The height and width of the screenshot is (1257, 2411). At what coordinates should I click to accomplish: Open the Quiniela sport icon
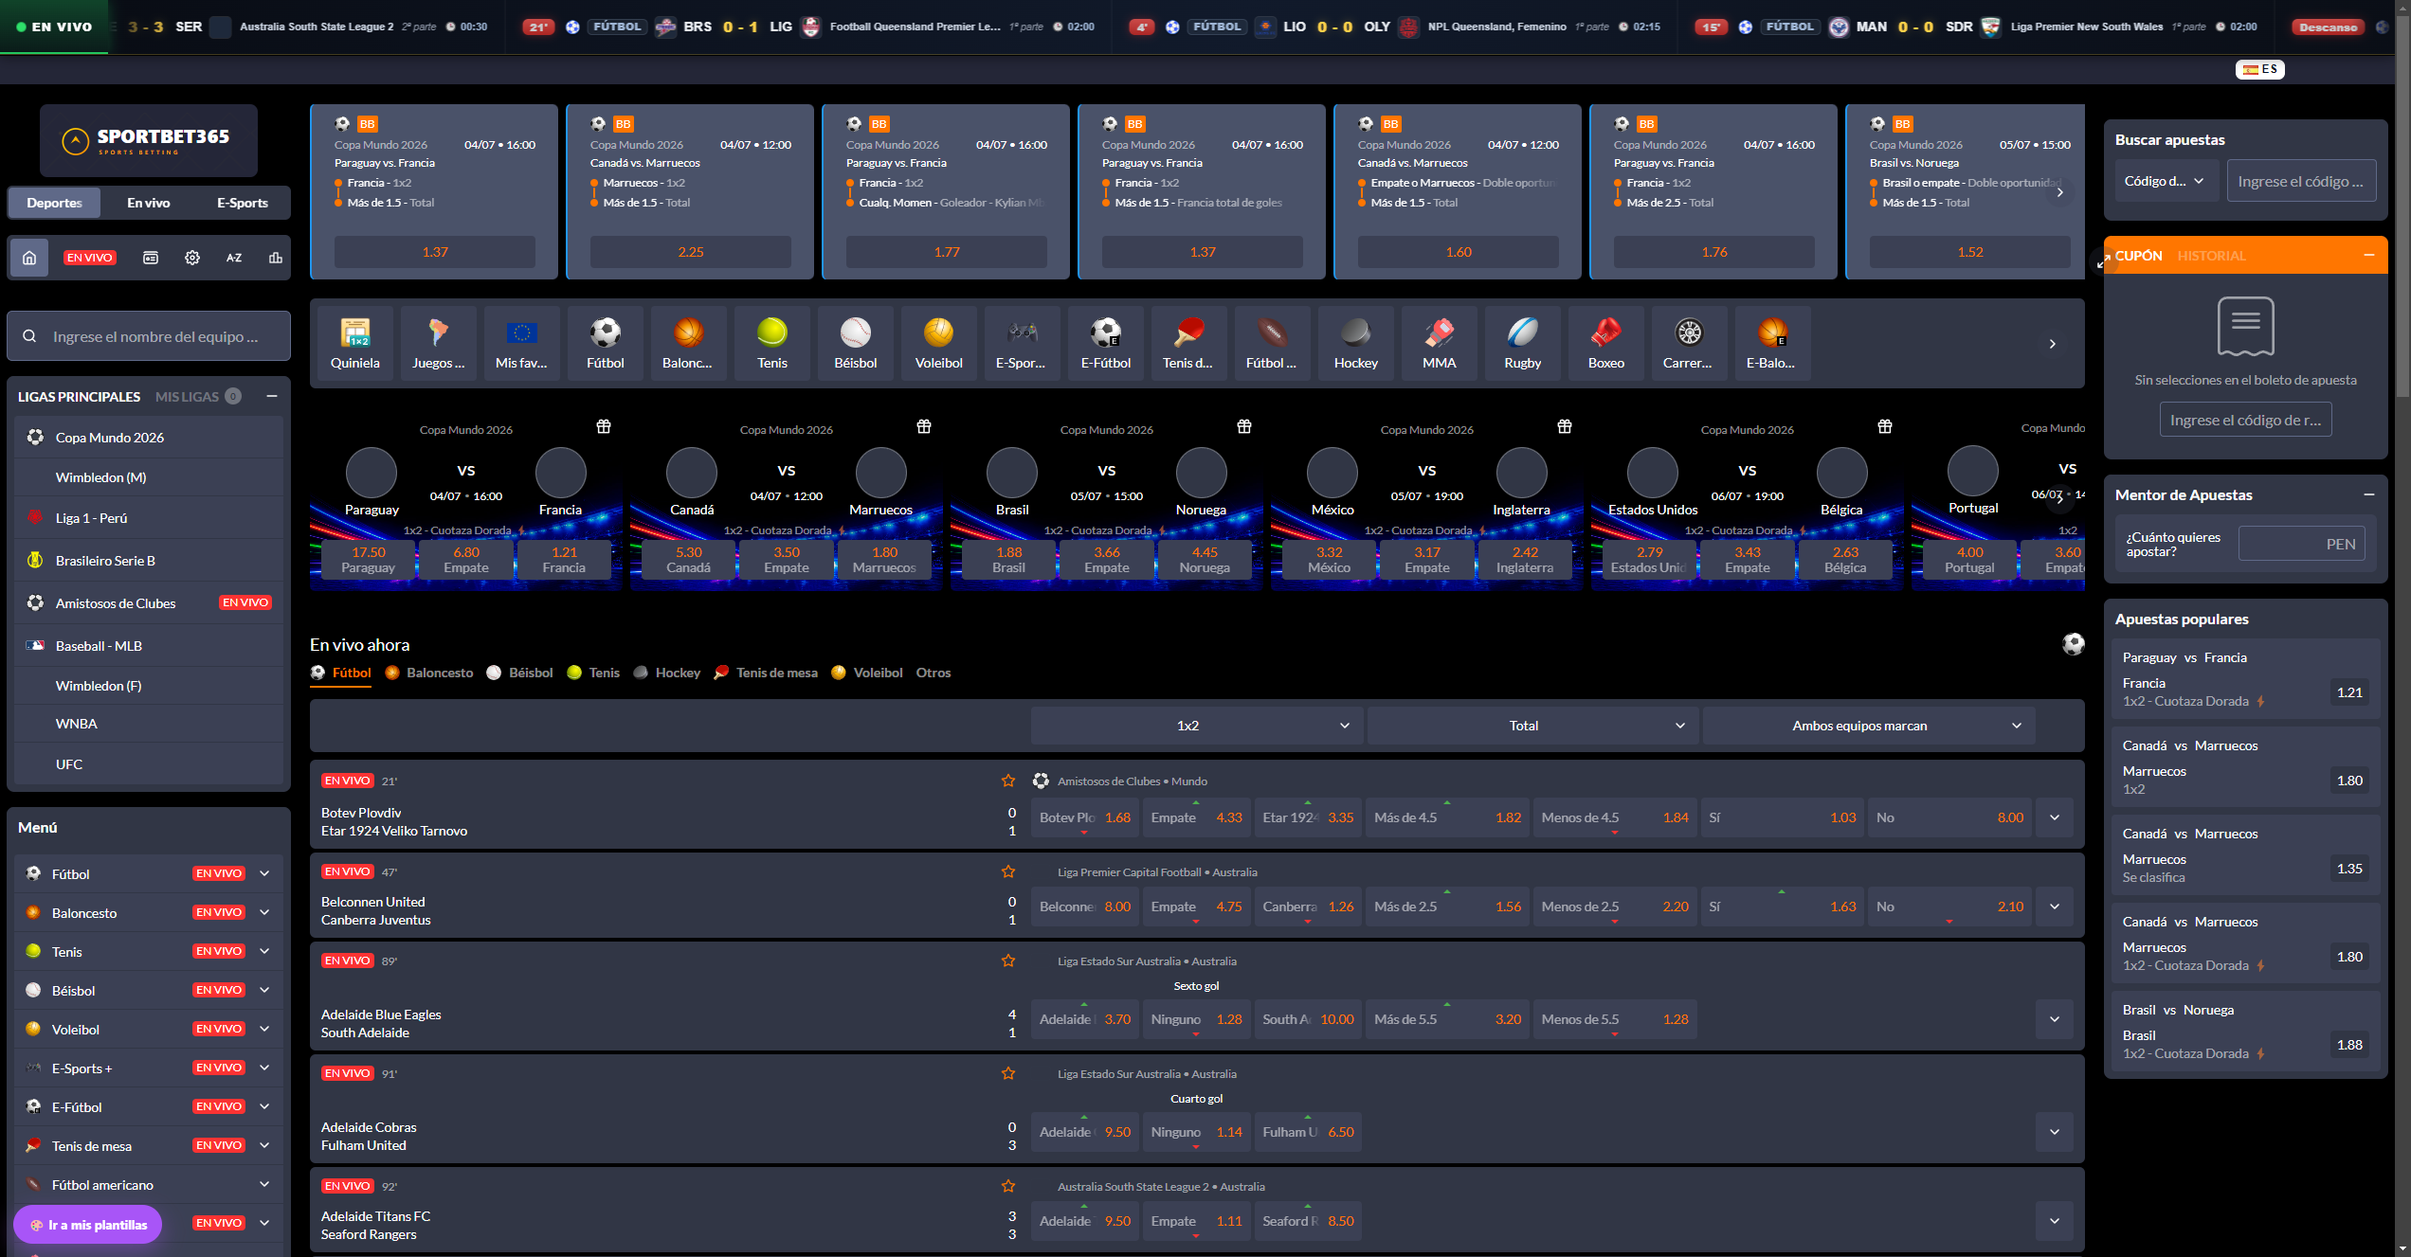[354, 343]
